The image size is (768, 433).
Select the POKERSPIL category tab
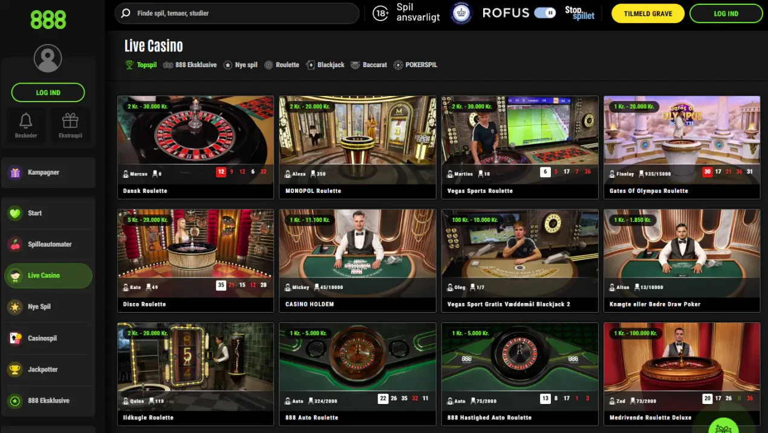pyautogui.click(x=415, y=65)
